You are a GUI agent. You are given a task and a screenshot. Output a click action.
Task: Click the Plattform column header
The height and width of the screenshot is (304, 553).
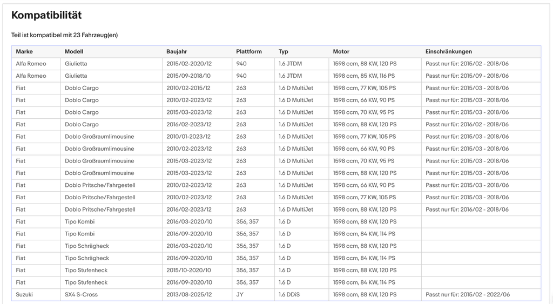[x=249, y=51]
